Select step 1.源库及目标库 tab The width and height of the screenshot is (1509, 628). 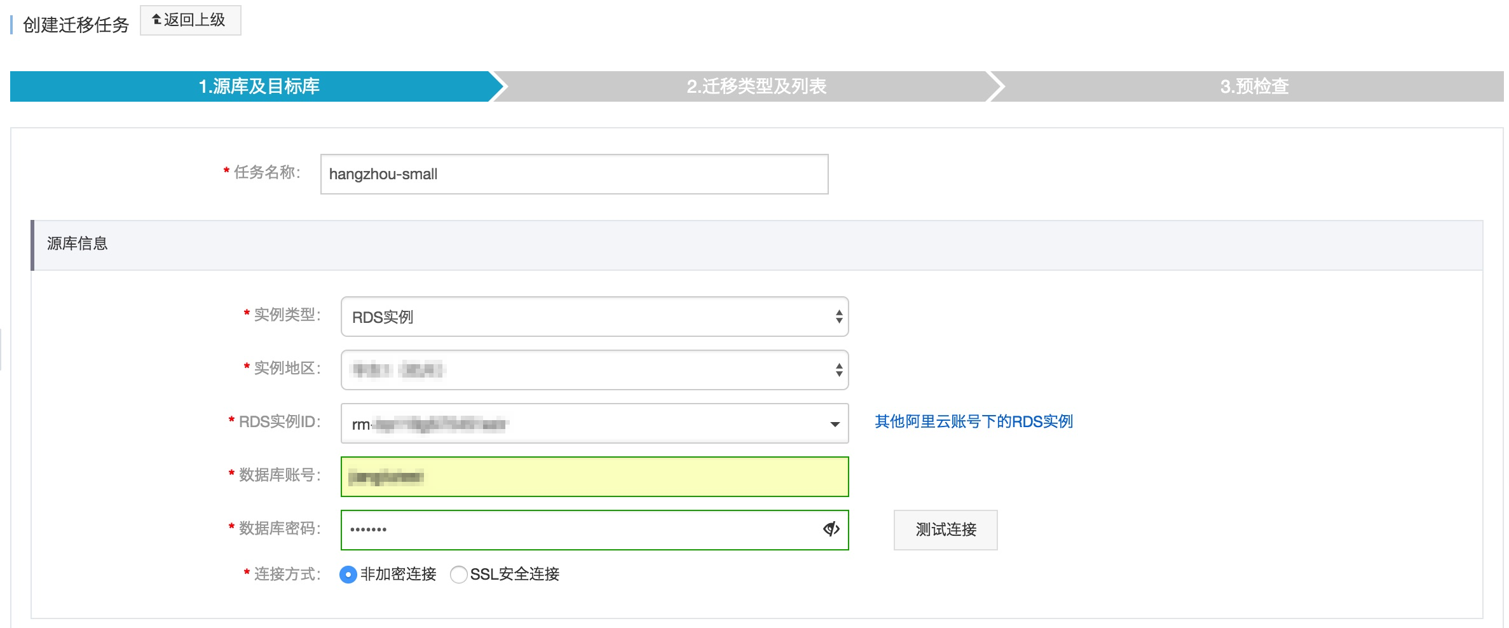258,86
